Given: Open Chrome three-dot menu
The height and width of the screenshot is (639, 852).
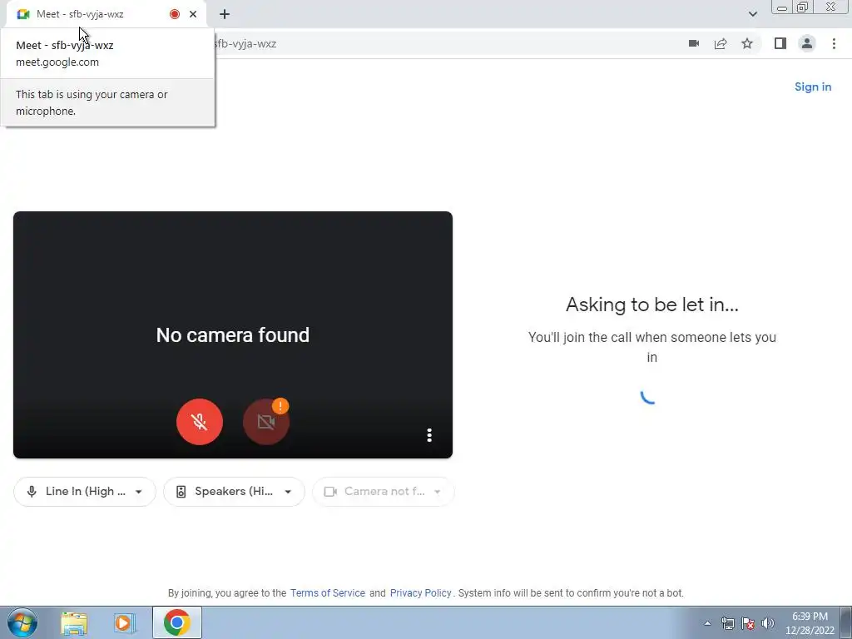Looking at the screenshot, I should (834, 43).
